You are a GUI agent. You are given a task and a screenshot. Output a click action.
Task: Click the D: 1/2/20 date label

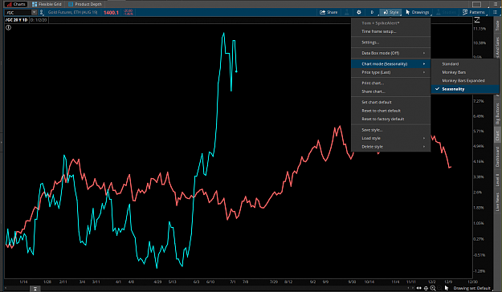coord(39,20)
